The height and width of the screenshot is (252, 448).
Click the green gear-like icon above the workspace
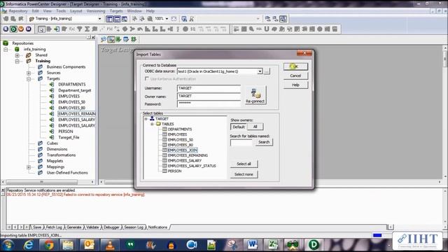134,39
